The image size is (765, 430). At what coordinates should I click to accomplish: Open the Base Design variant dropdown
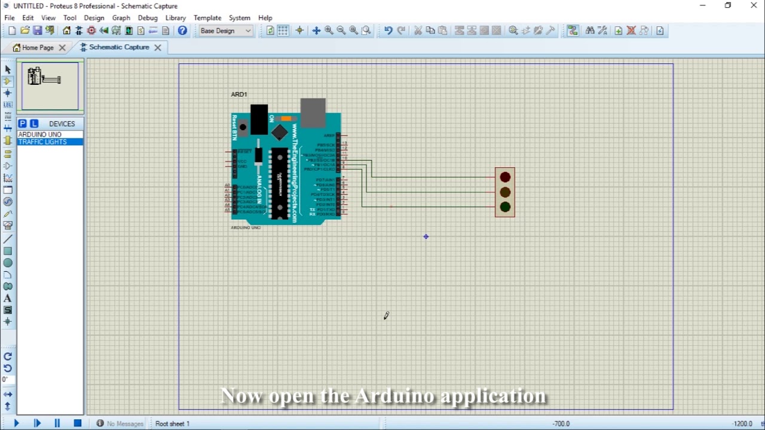226,30
